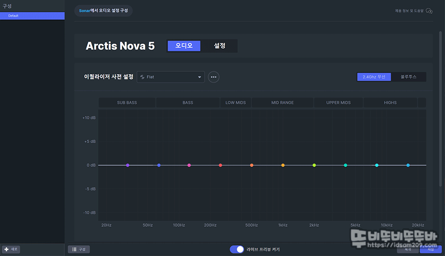Select the purple EQ band point
This screenshot has height=256, width=445.
pos(128,165)
